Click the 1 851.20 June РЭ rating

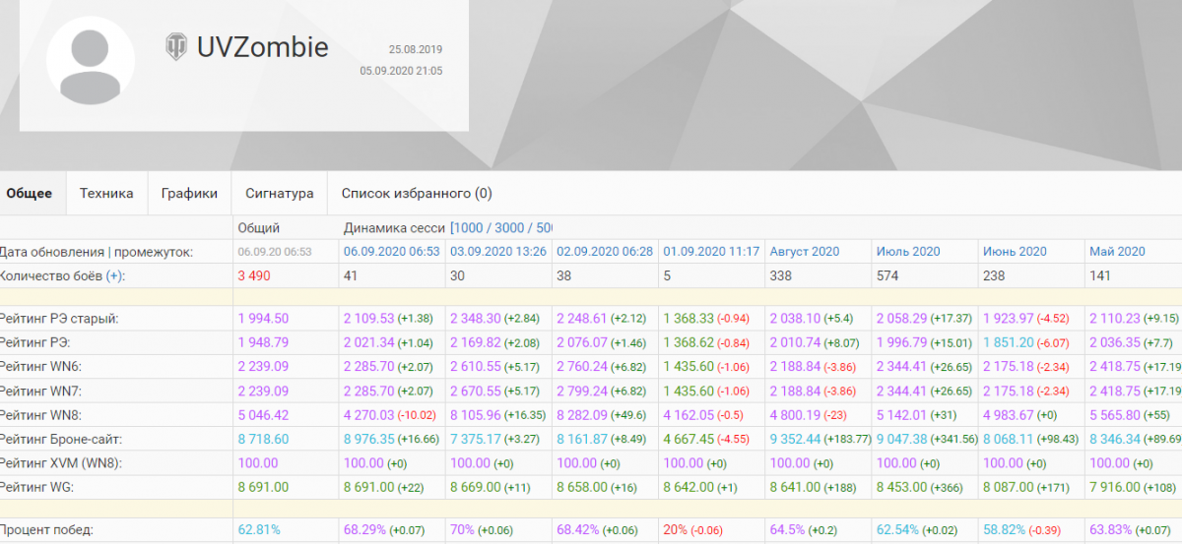(1008, 342)
